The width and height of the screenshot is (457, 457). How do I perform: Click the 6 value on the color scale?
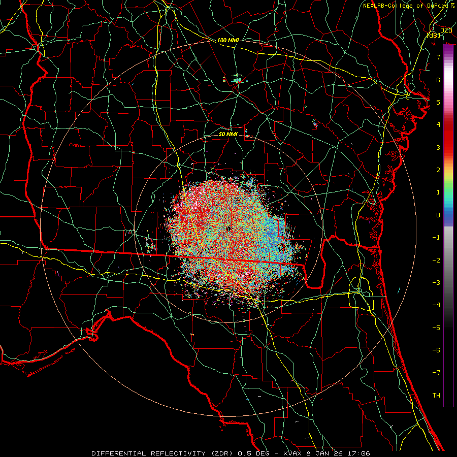[438, 80]
